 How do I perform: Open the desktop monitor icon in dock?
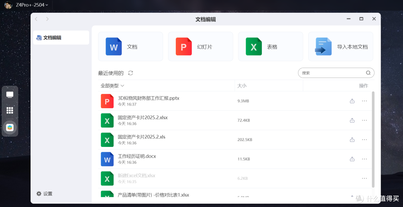10,94
